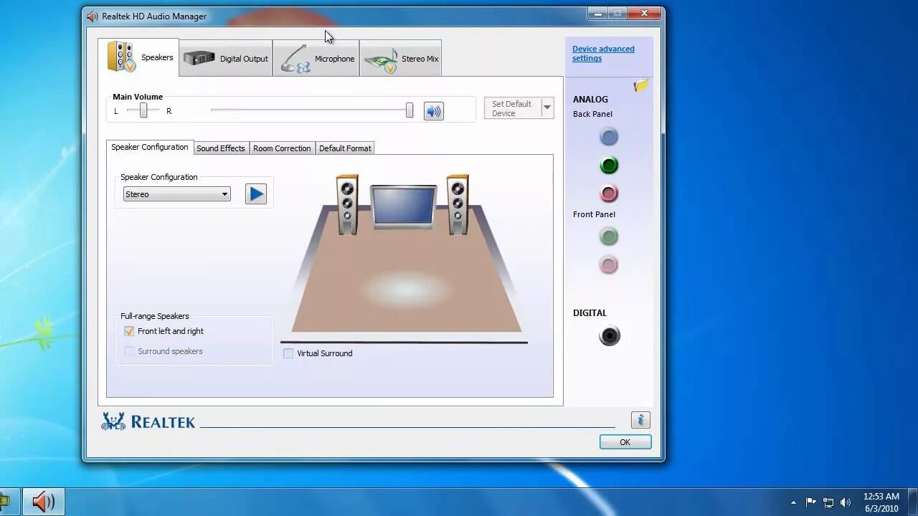
Task: Click the Speakers tab icon
Action: pyautogui.click(x=121, y=57)
